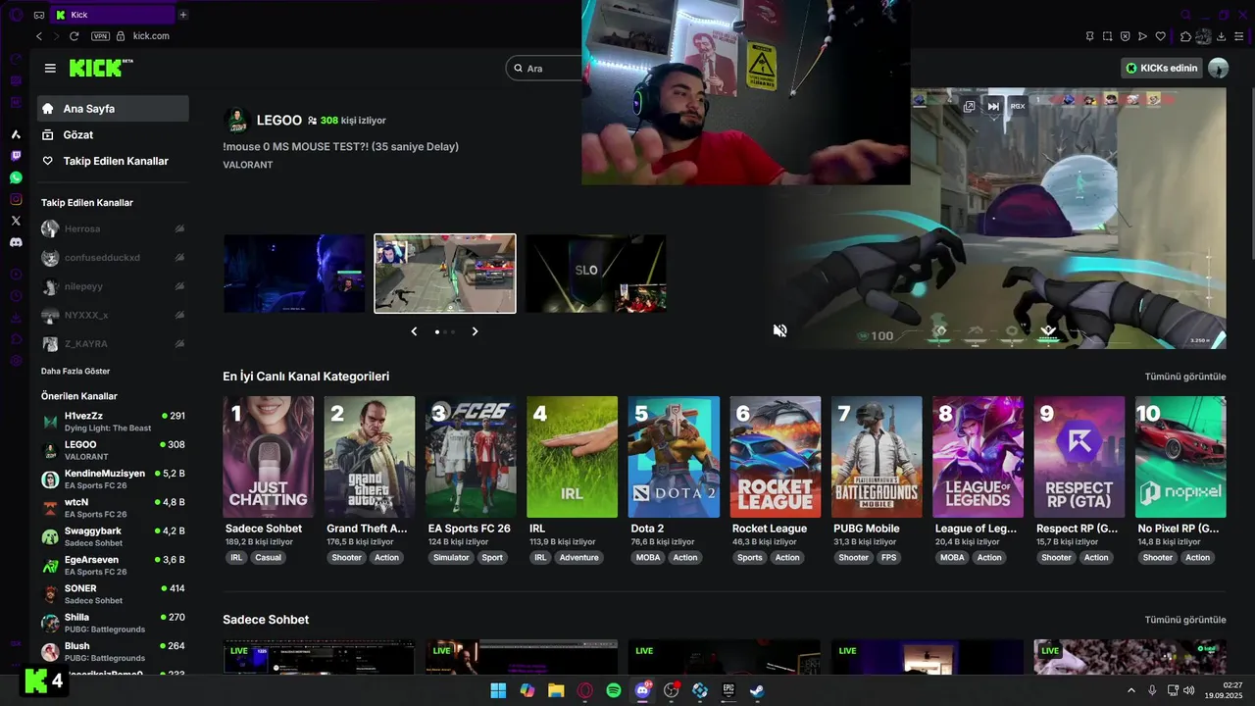Click the Adventure tag under IRL
This screenshot has height=706, width=1255.
(579, 557)
